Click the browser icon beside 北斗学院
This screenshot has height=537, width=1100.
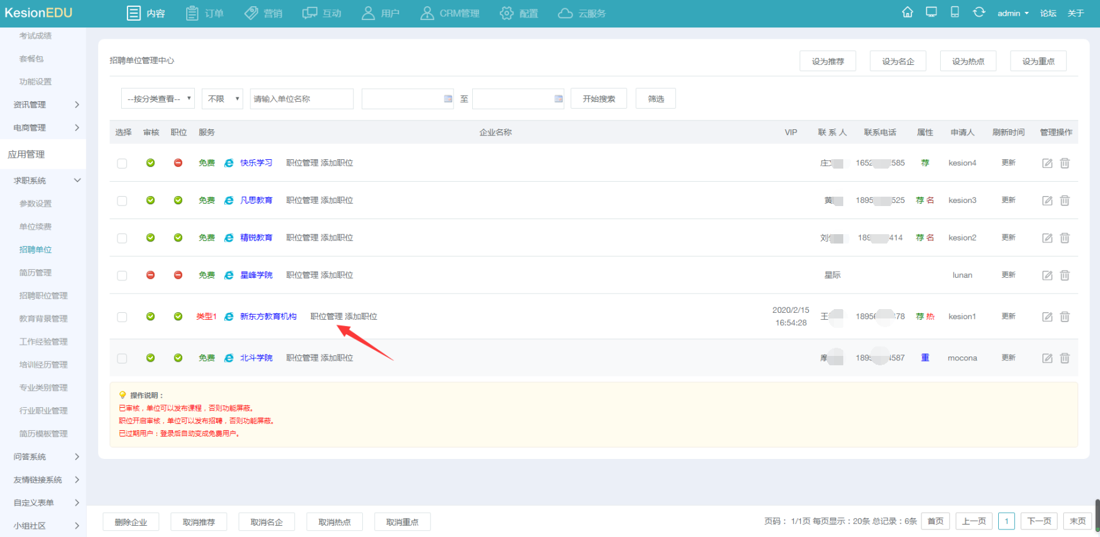click(229, 358)
